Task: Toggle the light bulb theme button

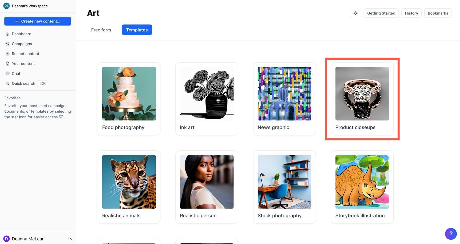Action: pos(355,13)
